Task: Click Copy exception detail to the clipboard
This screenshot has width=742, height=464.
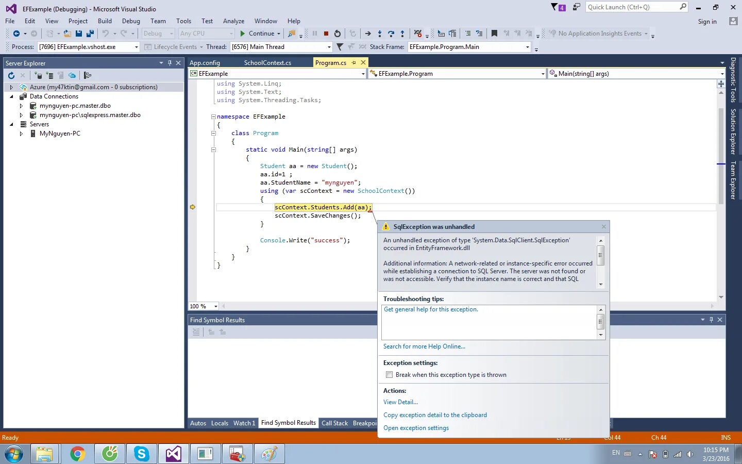Action: tap(435, 415)
